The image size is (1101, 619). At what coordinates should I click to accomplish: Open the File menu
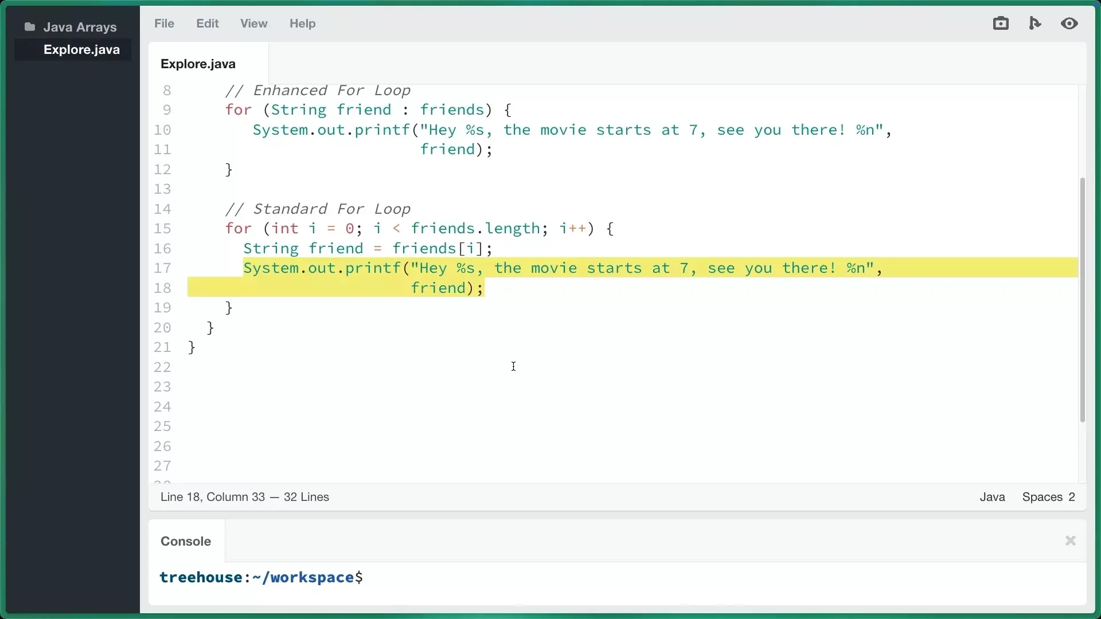(164, 23)
